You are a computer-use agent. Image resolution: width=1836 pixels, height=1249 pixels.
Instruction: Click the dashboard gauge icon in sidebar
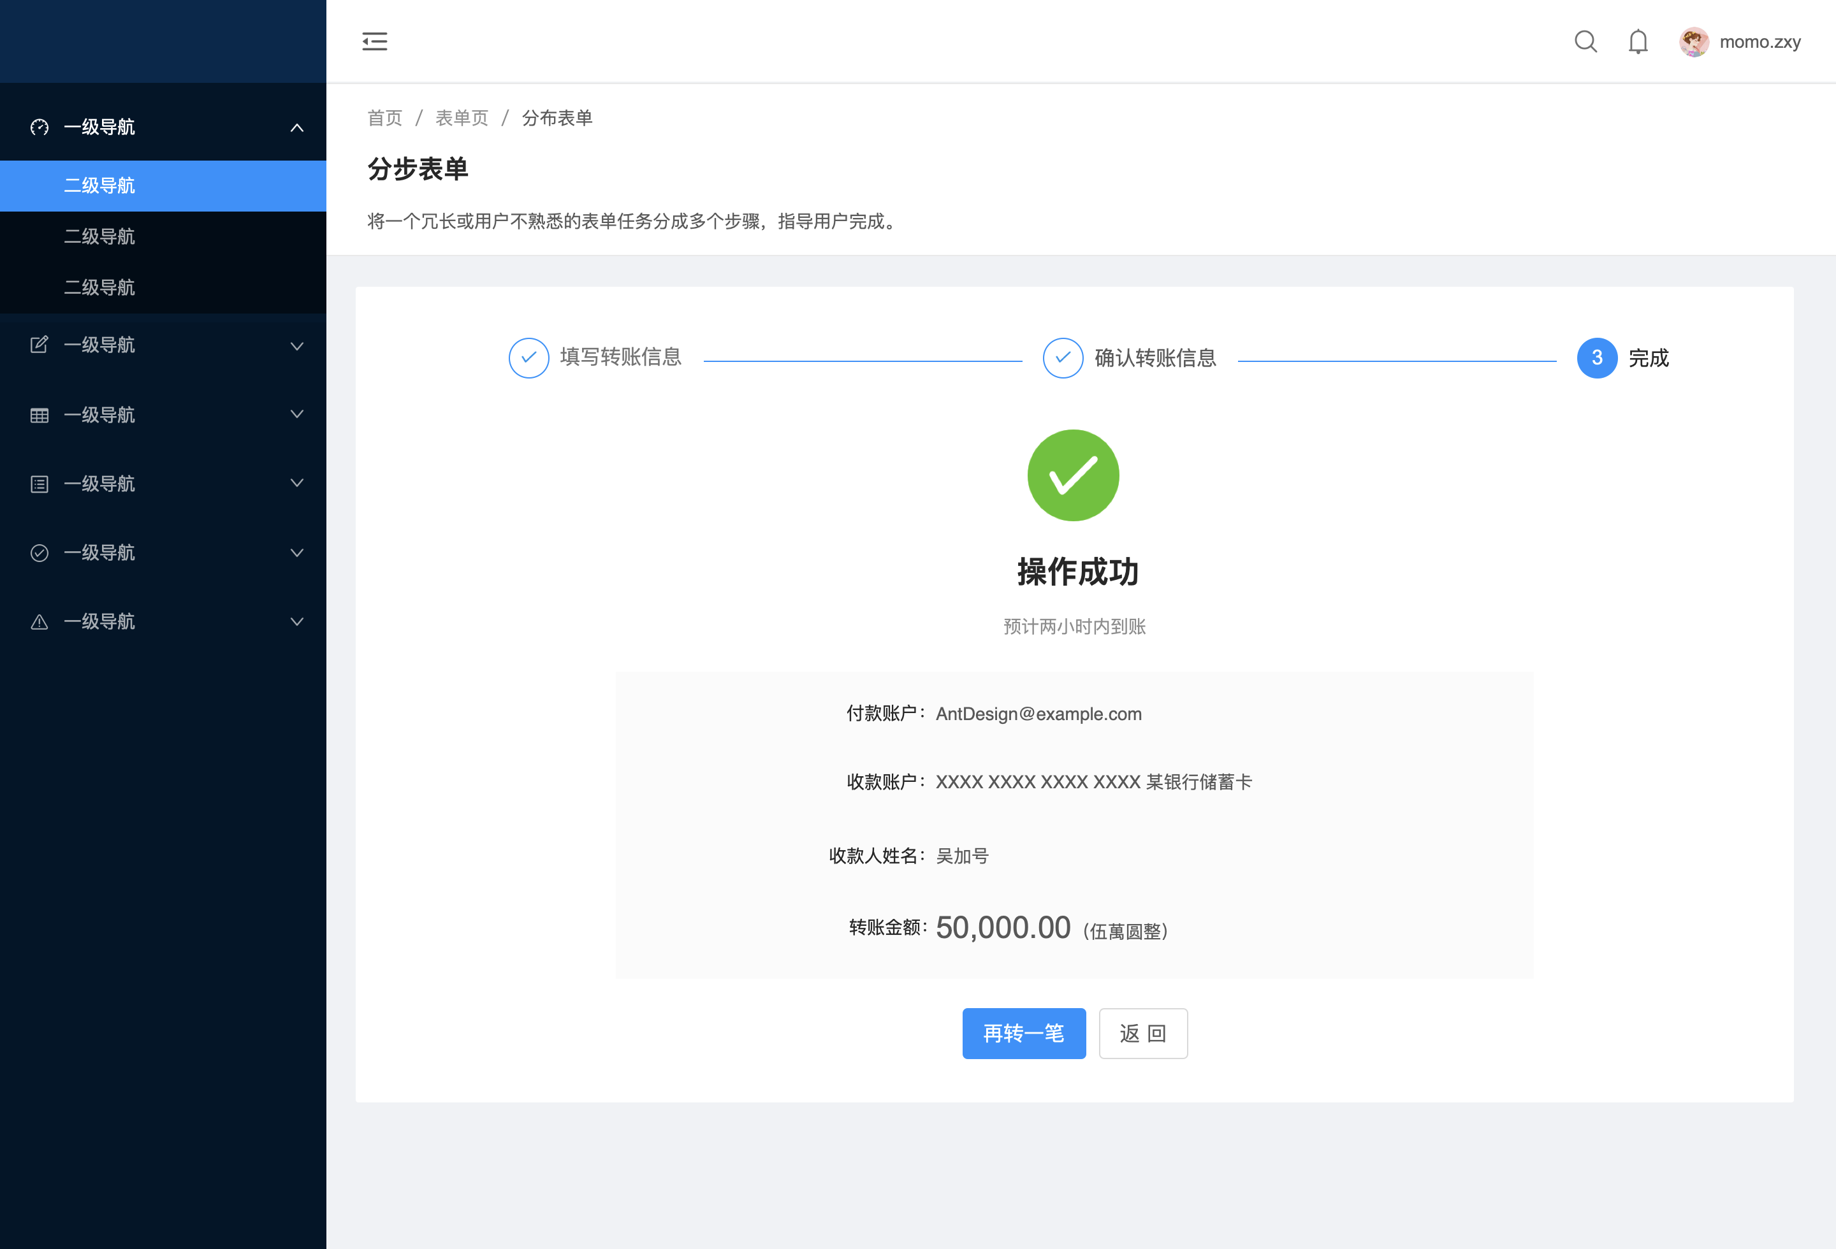tap(40, 127)
